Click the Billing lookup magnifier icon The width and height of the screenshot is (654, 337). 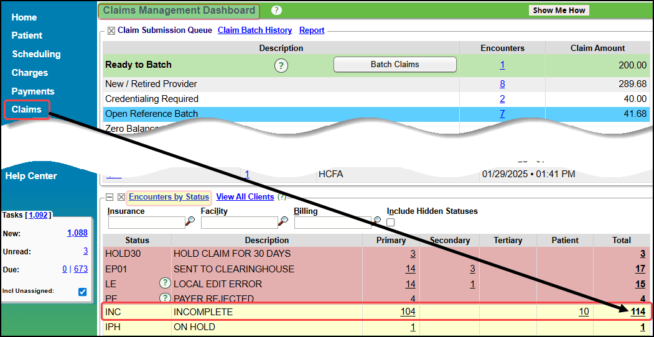pyautogui.click(x=377, y=221)
